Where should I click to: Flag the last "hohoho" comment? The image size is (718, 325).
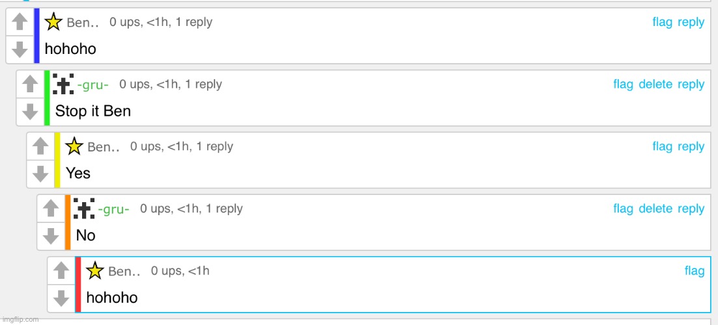pos(694,271)
